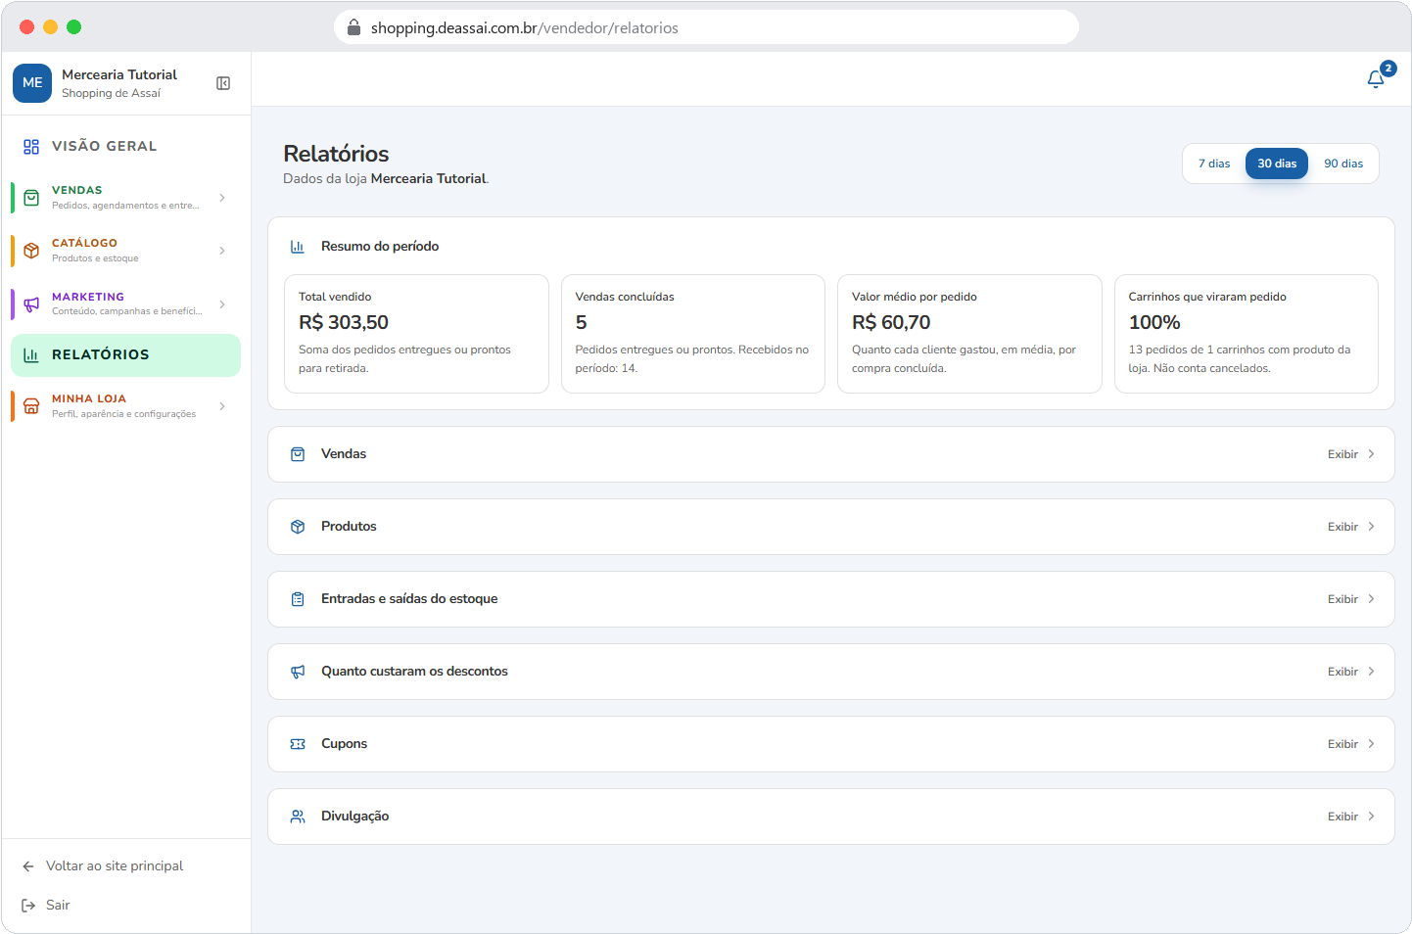Click the Divulgação people icon
Image resolution: width=1412 pixels, height=934 pixels.
(298, 817)
